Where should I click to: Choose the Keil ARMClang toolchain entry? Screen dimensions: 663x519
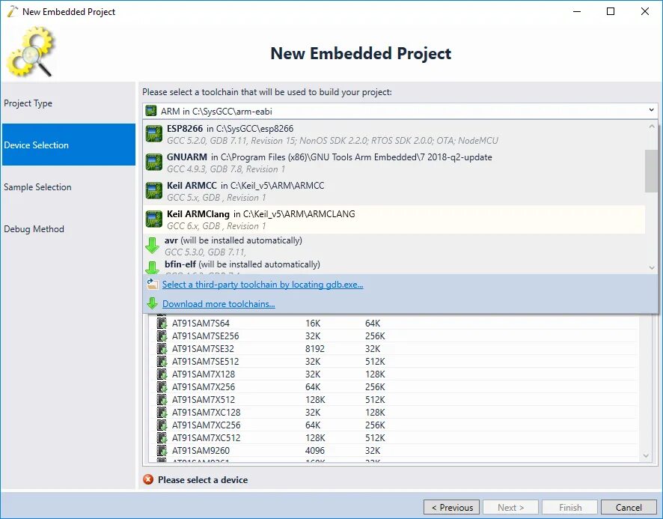[x=394, y=219]
